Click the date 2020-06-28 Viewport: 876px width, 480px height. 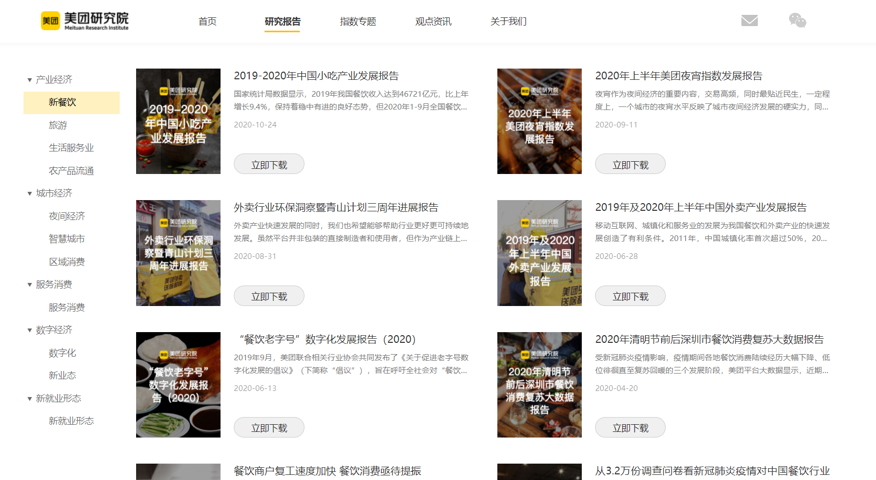[x=617, y=256]
